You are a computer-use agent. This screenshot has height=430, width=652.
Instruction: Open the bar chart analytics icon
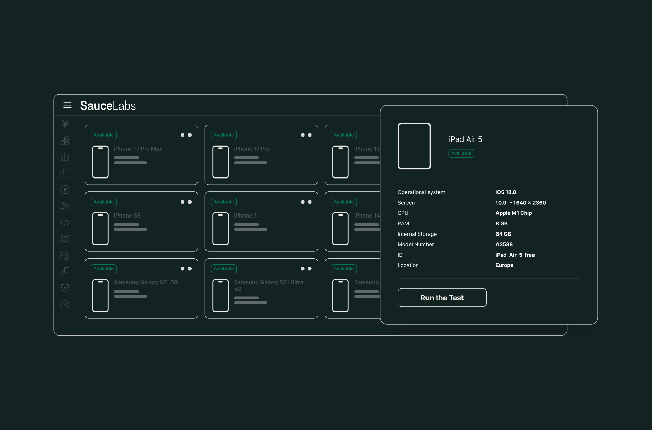coord(65,157)
